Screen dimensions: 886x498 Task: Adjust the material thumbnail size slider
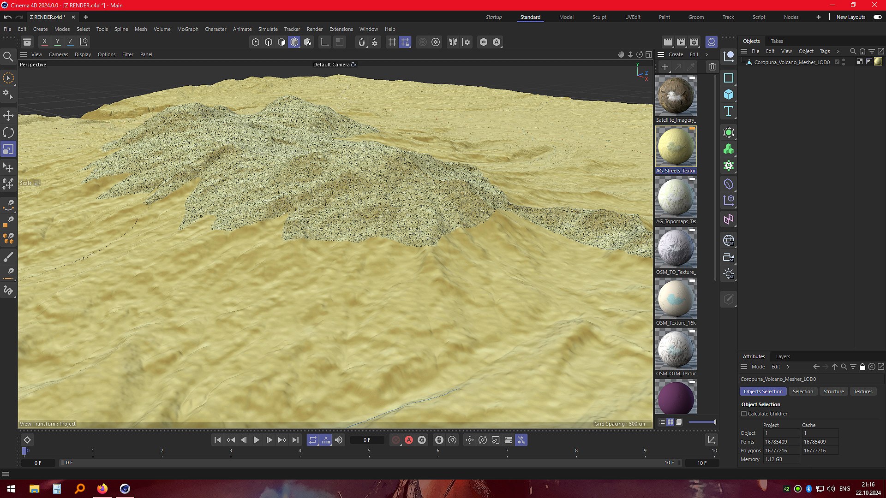point(702,422)
